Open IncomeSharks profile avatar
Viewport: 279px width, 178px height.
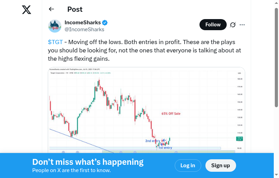tap(55, 26)
